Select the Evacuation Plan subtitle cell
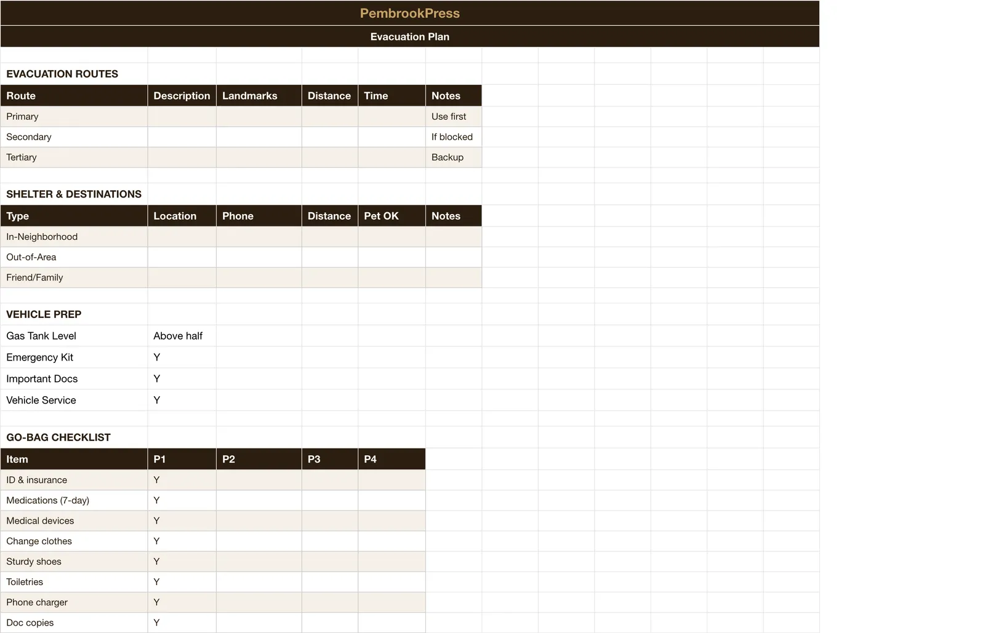The height and width of the screenshot is (633, 985). [x=409, y=36]
